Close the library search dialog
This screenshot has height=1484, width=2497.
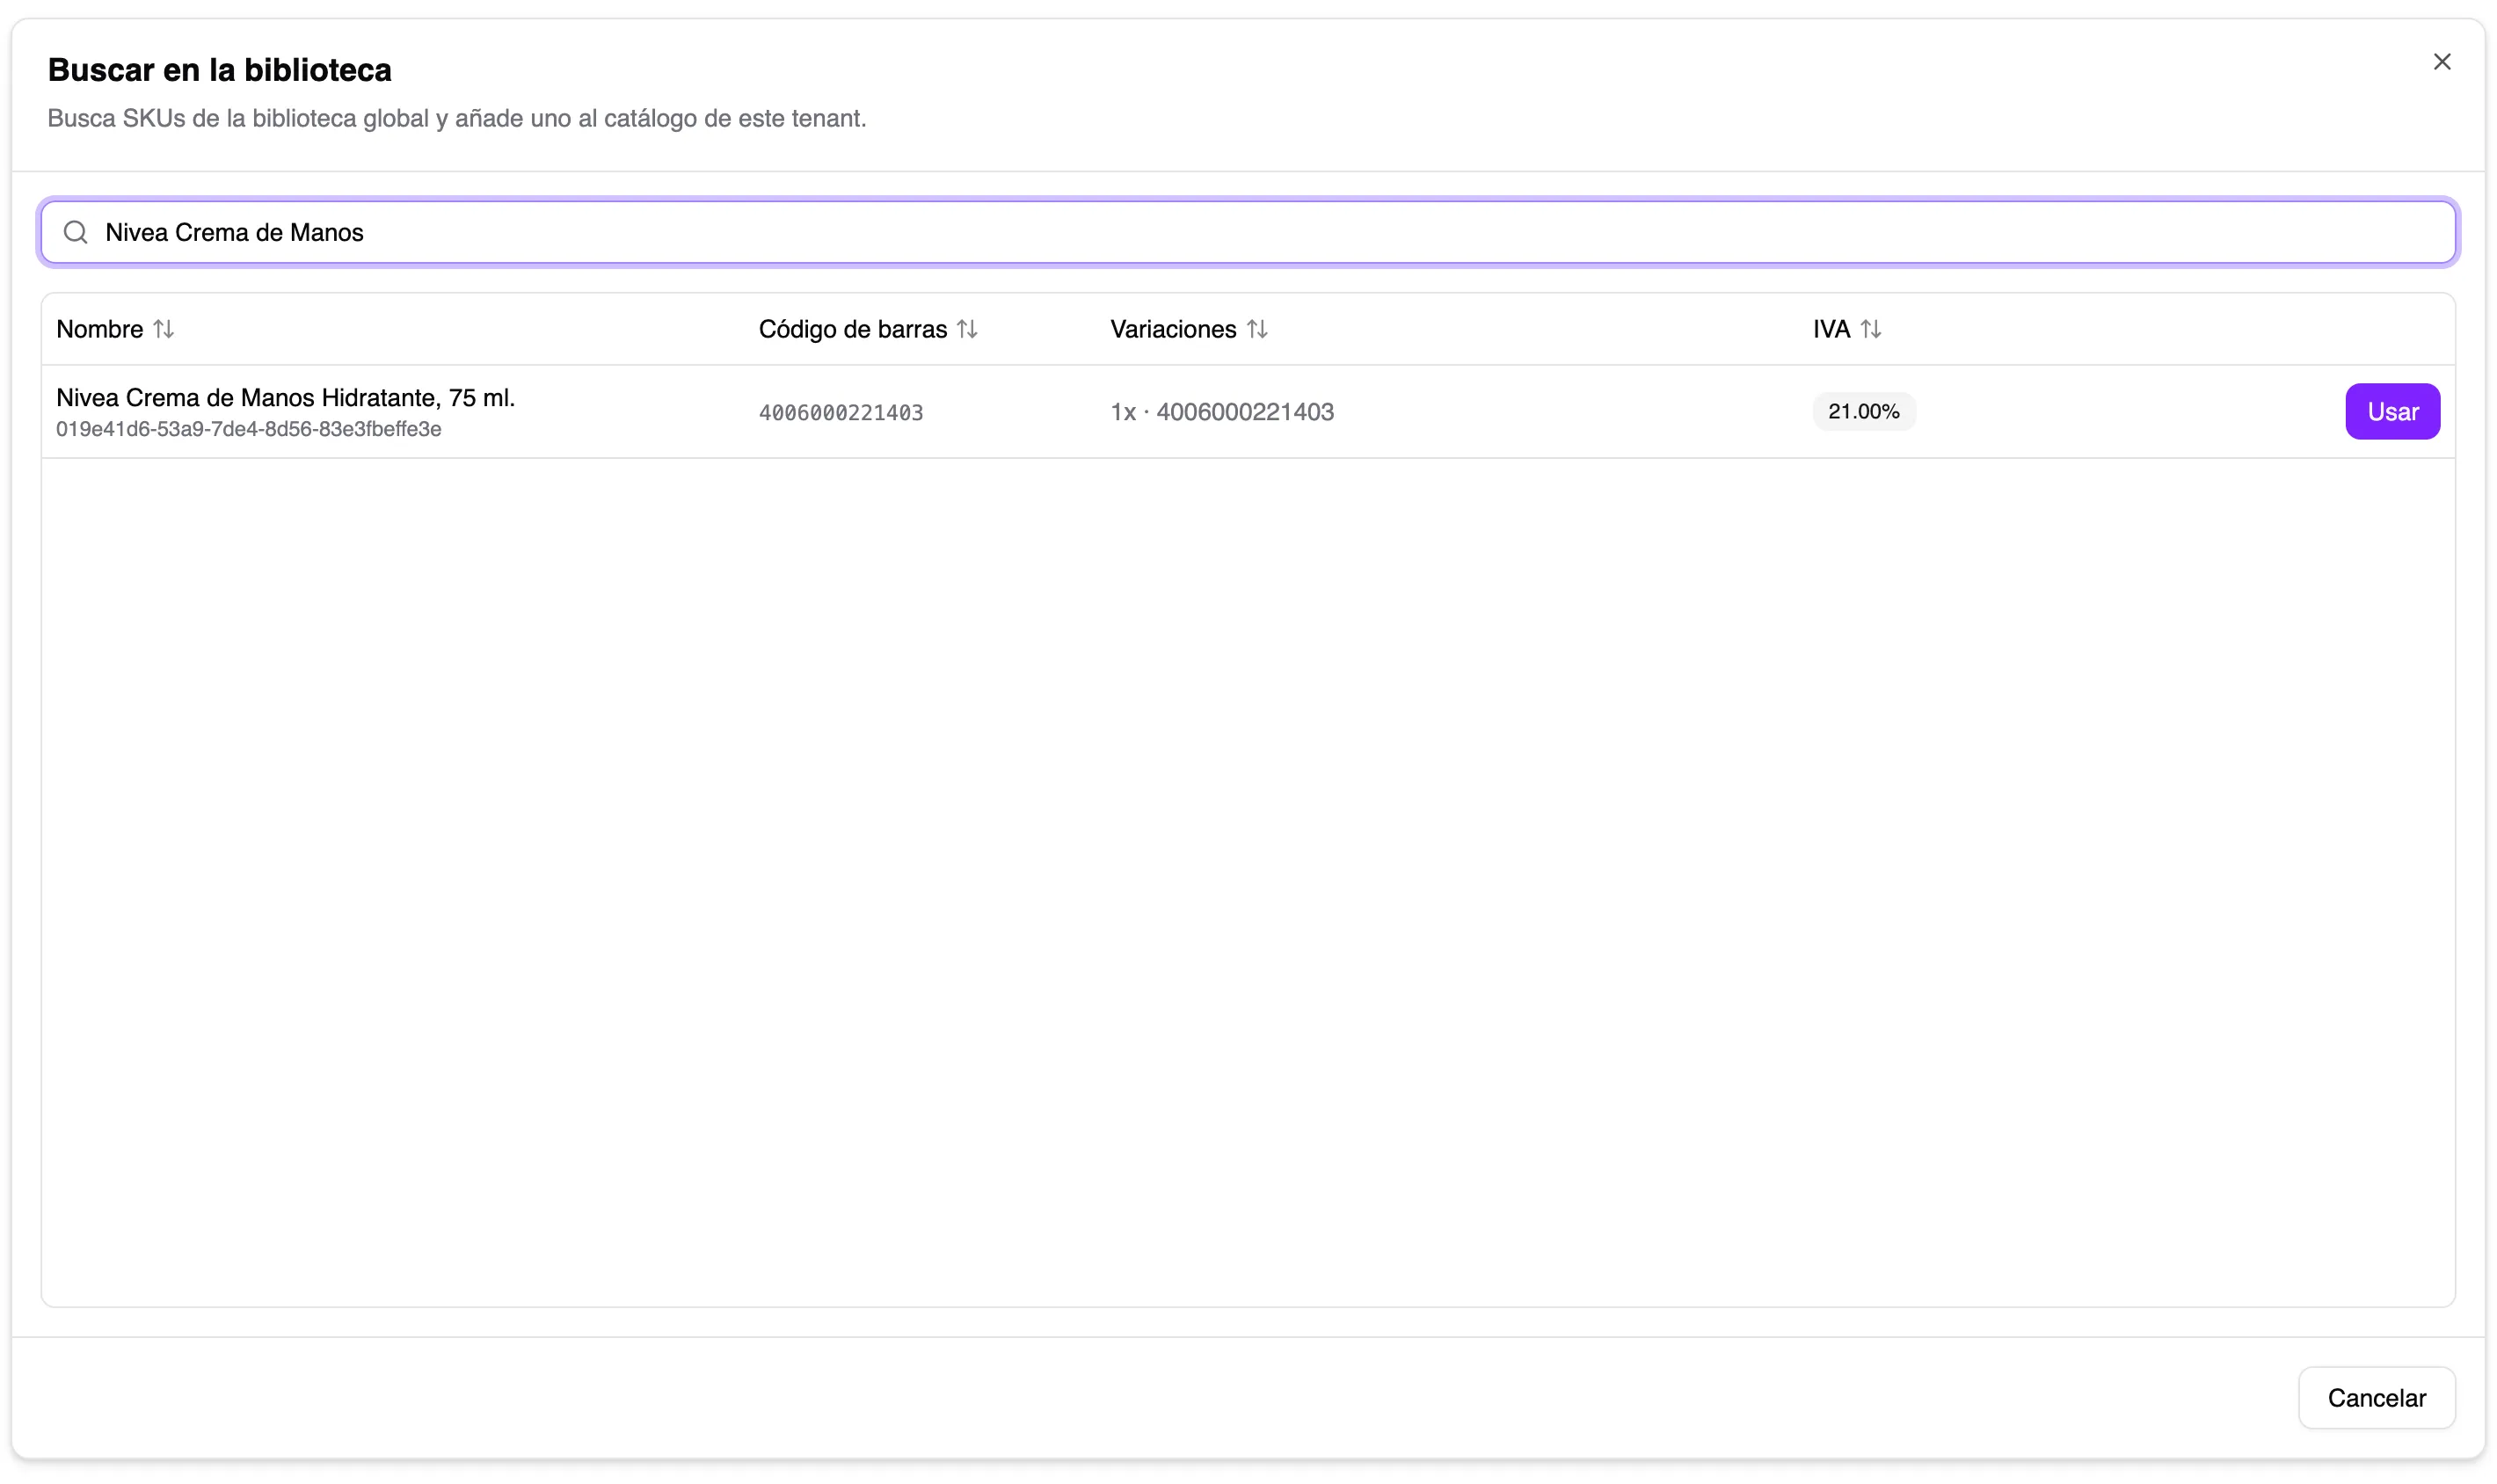2441,62
